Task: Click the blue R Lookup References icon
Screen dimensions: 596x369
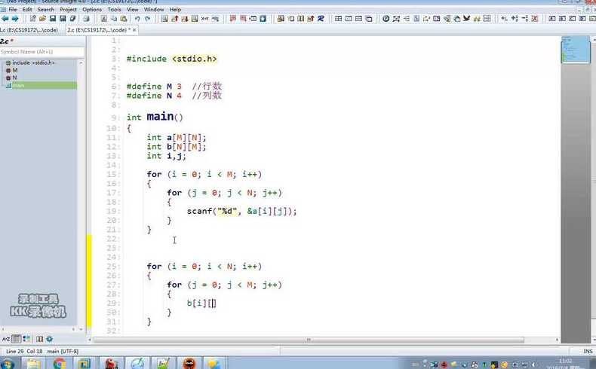Action: 321,18
